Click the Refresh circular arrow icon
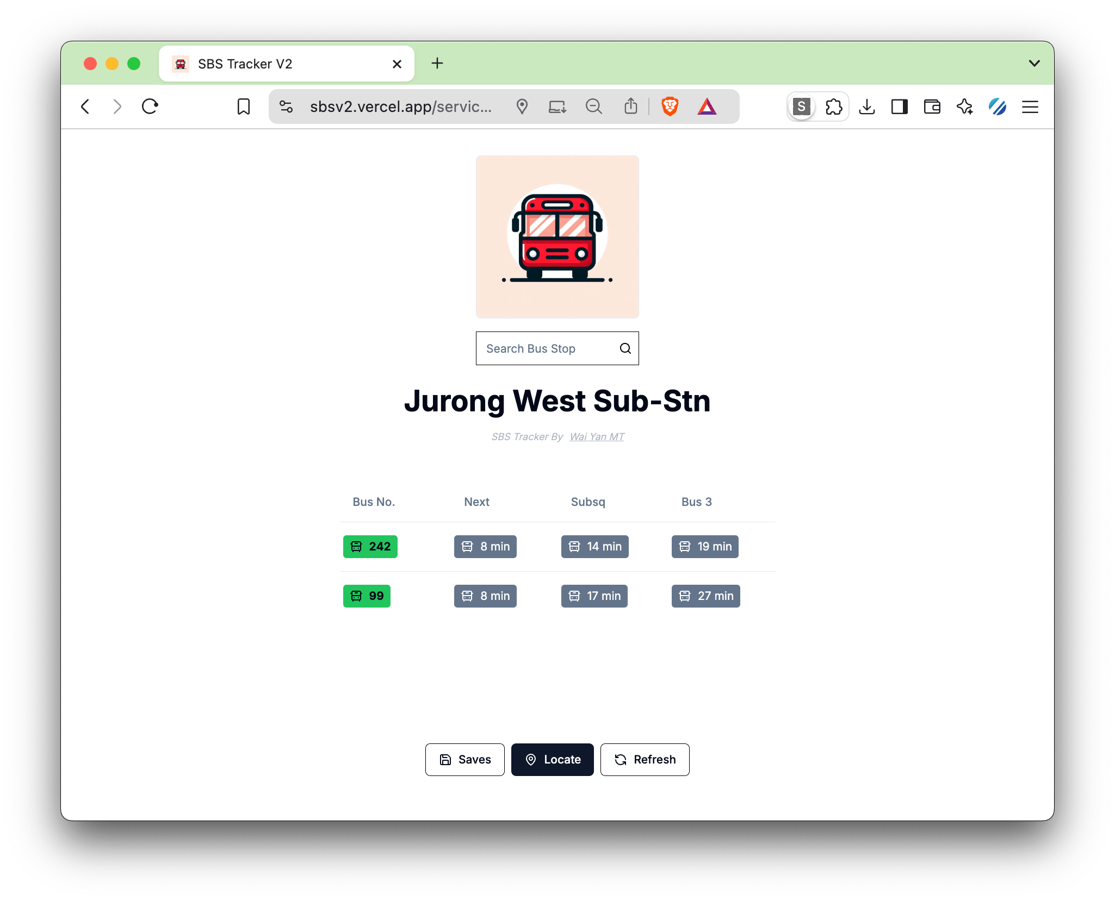The image size is (1115, 901). point(622,759)
